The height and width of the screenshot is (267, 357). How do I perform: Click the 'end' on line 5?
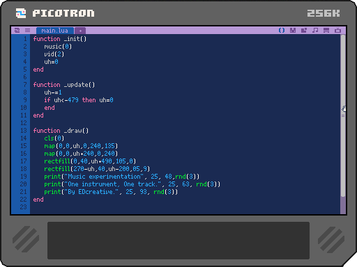38,70
